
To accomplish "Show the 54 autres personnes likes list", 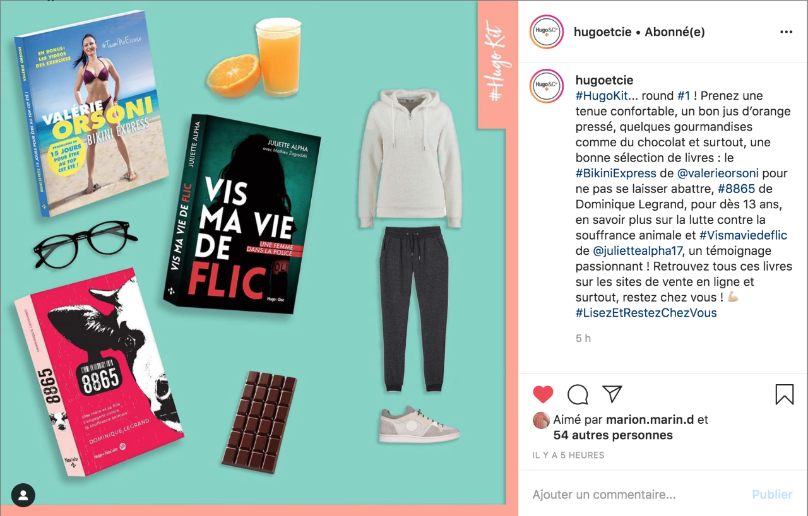I will [613, 435].
